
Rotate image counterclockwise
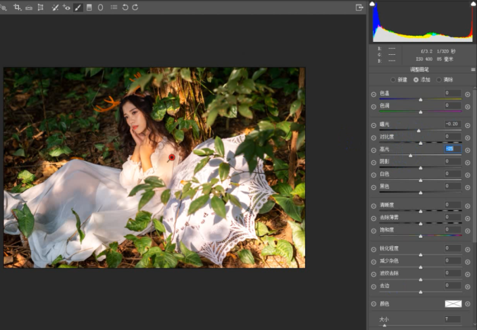pos(125,7)
